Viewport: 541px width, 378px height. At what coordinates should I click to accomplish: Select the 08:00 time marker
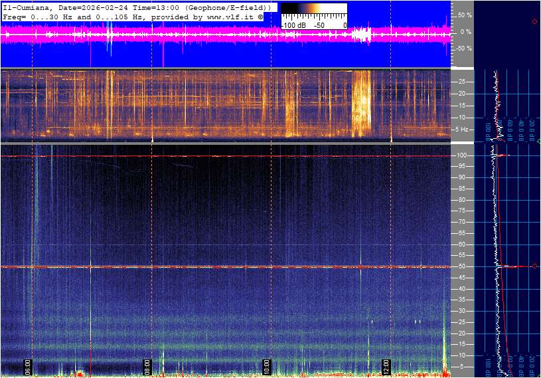[147, 366]
